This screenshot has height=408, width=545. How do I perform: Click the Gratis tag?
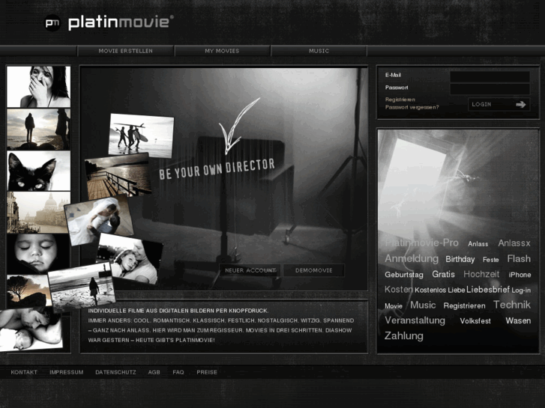(443, 274)
